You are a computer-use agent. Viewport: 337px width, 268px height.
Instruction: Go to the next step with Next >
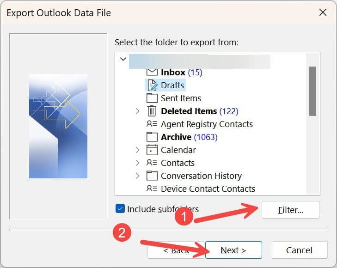[x=233, y=250]
